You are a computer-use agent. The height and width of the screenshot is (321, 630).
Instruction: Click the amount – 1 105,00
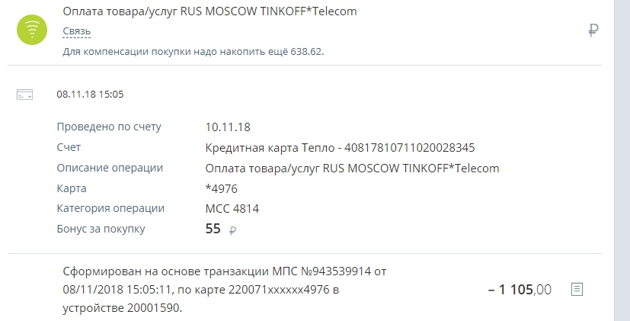tap(520, 289)
